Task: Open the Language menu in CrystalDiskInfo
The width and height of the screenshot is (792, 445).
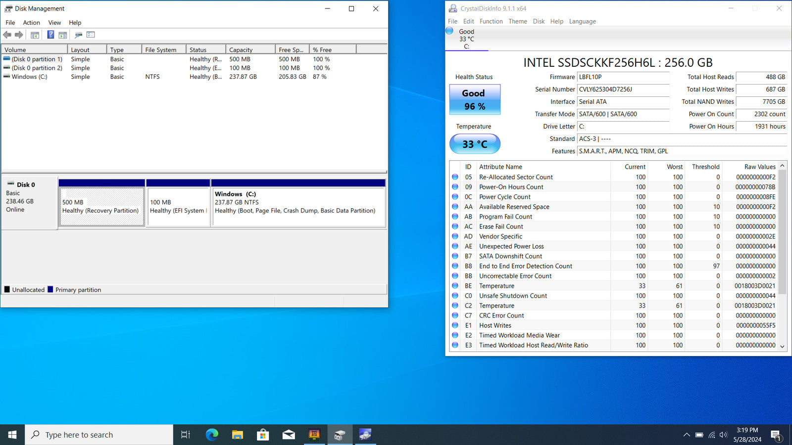Action: [x=583, y=21]
